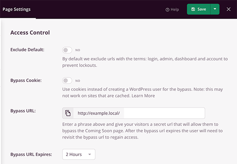Copy the Bypass URL with the copy icon

(x=68, y=113)
